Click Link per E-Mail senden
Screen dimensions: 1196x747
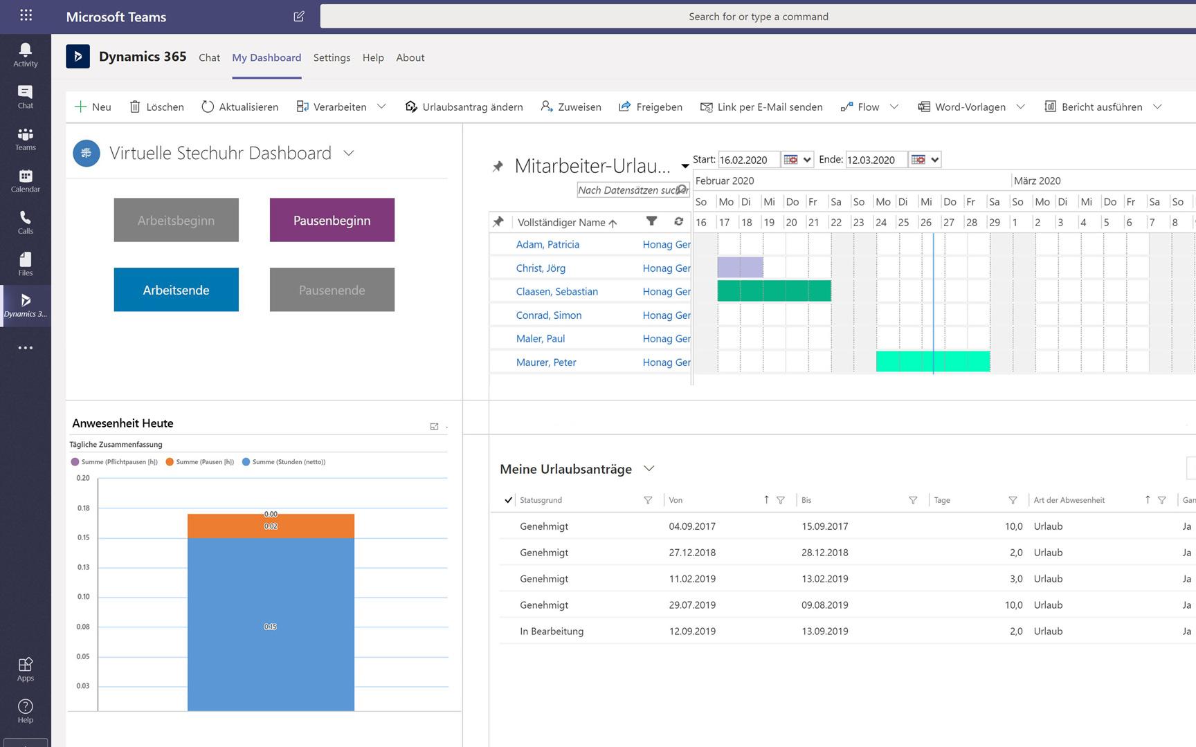(761, 107)
